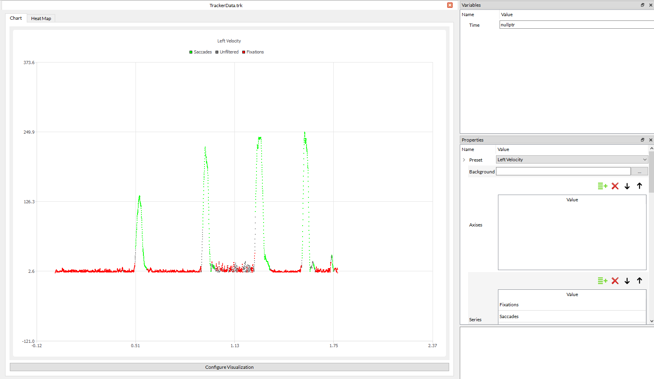Move axis up in Axises list

[x=639, y=186]
